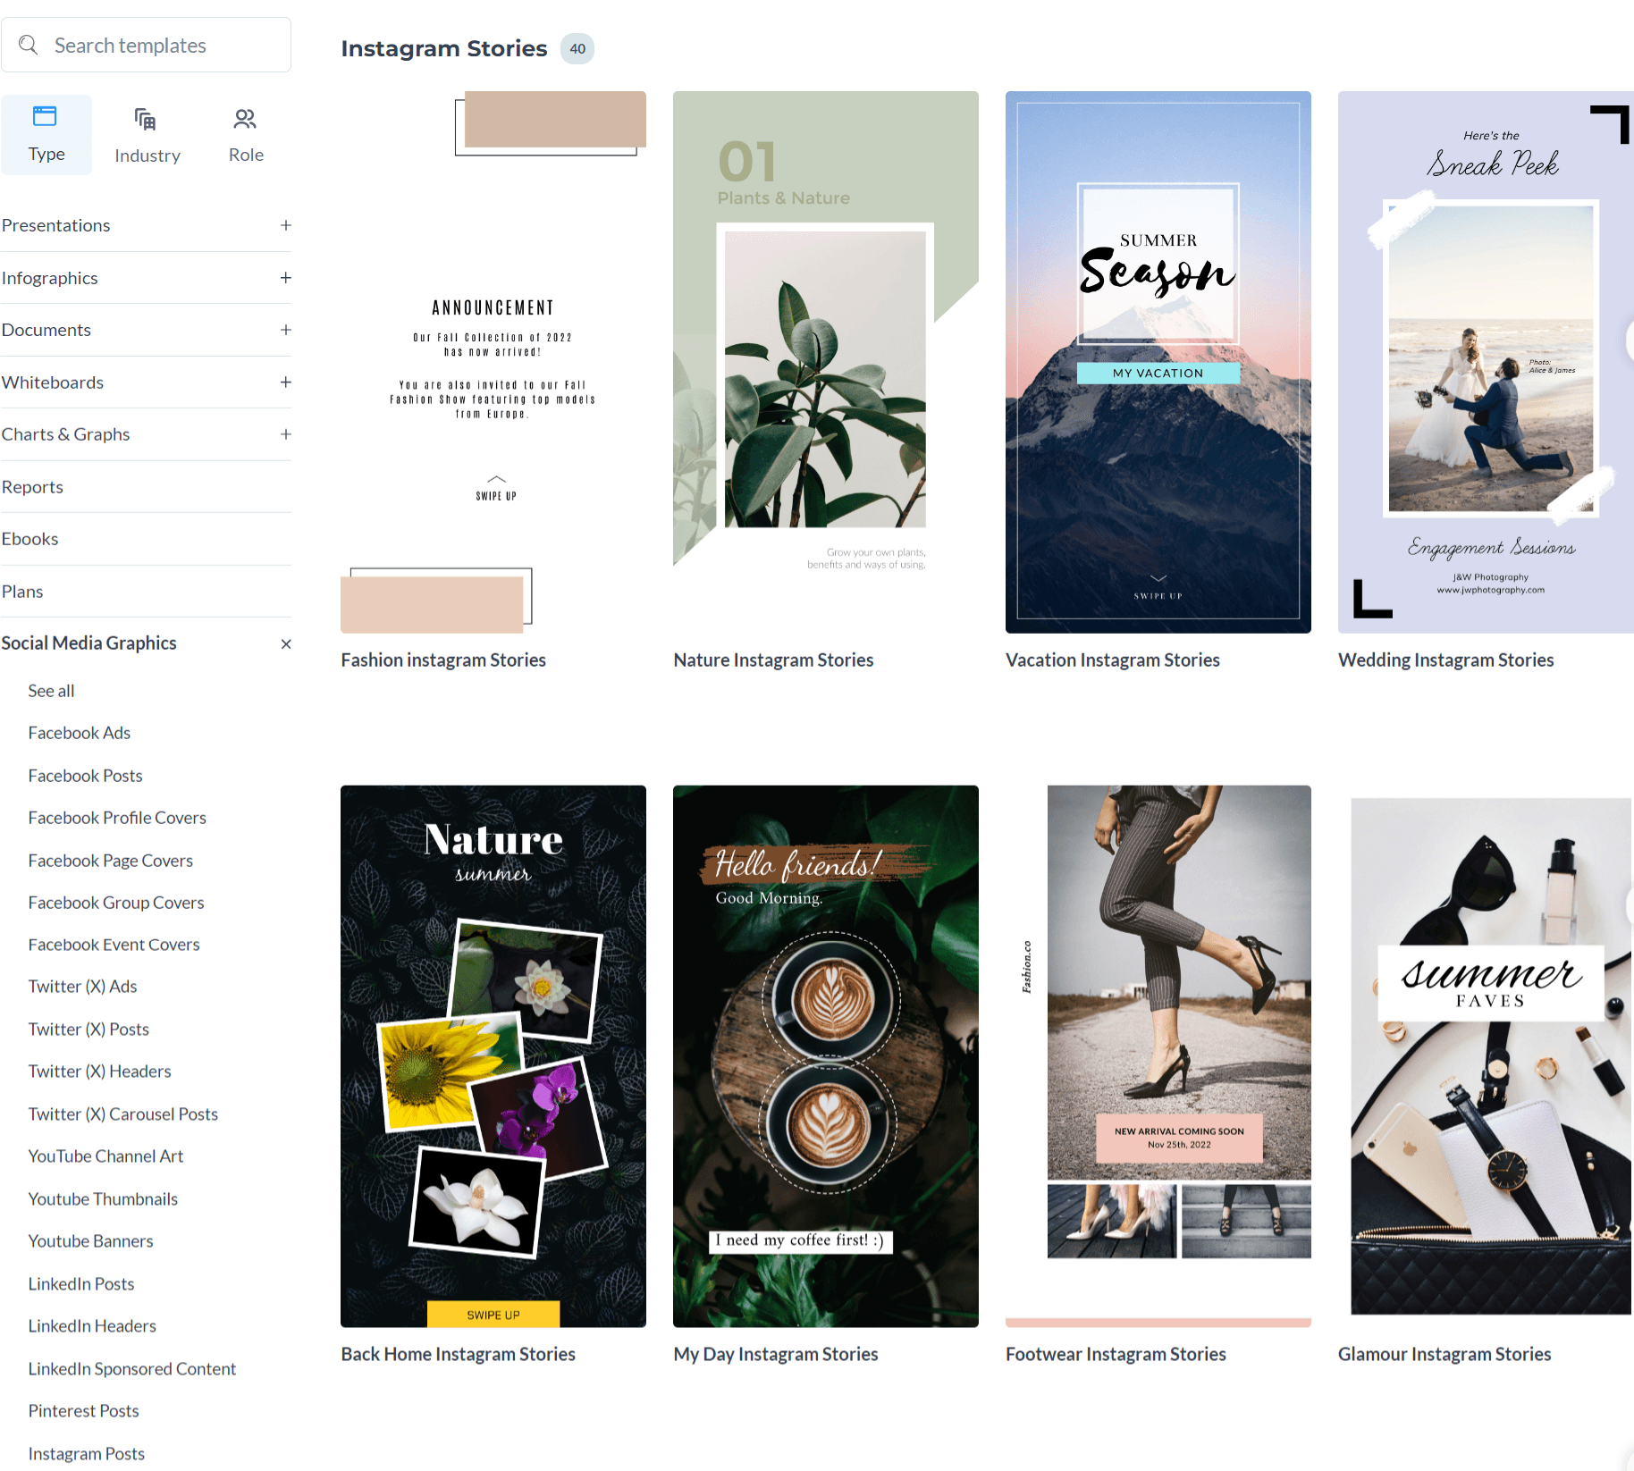This screenshot has height=1471, width=1634.
Task: Open the LinkedIn Sponsored Content subcategory
Action: [131, 1369]
